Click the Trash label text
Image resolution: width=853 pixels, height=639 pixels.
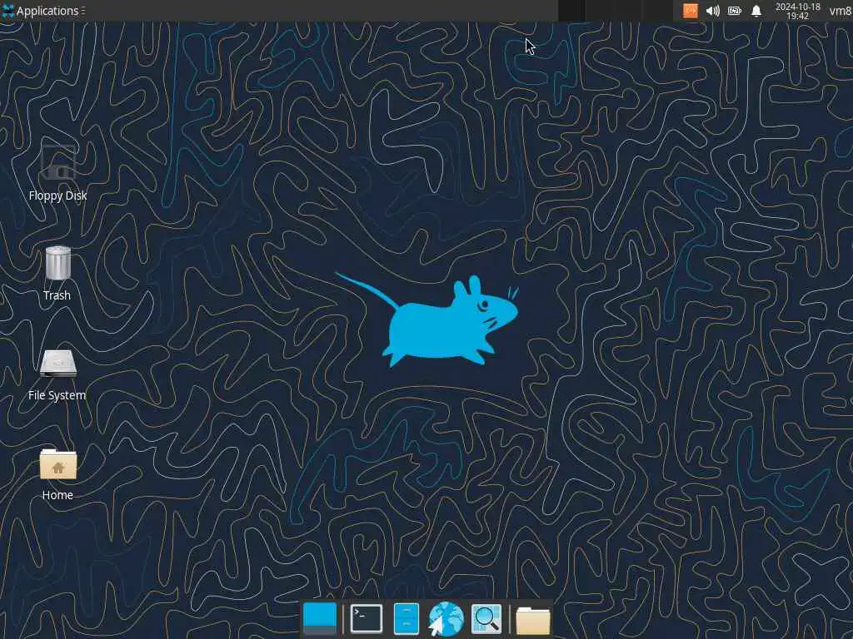coord(57,295)
